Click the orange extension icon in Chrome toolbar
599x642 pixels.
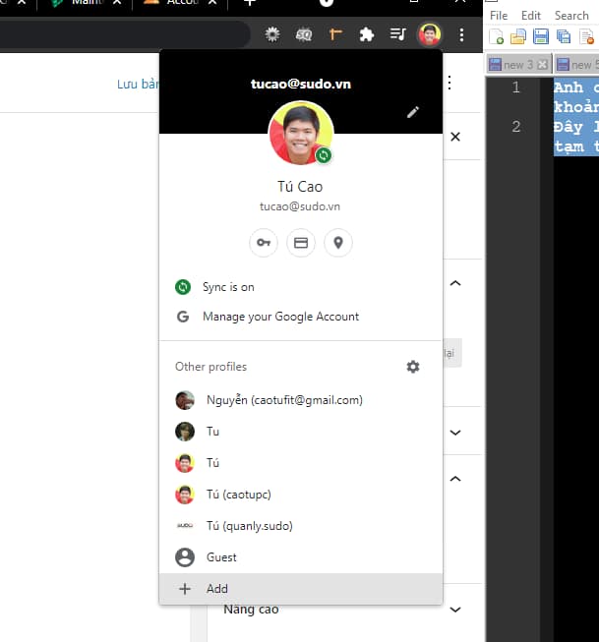pos(335,34)
